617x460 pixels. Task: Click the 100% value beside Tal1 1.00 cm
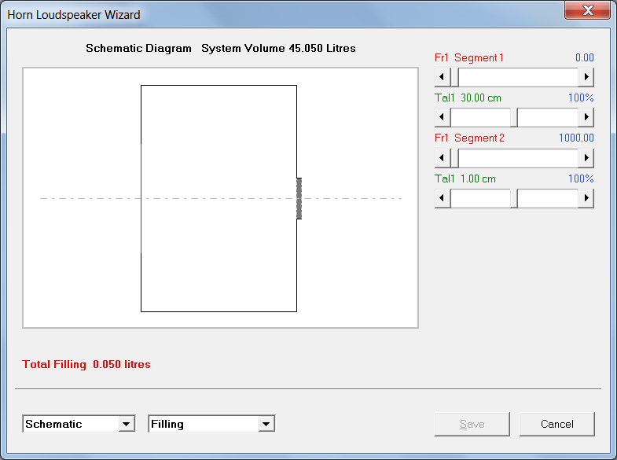pyautogui.click(x=581, y=179)
